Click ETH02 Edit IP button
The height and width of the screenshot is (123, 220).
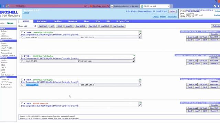[205, 87]
